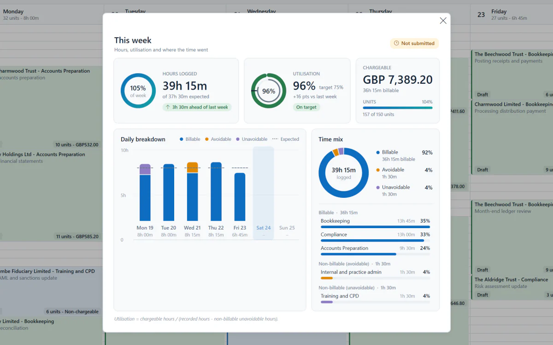
Task: Click the 39h 15m hours logged value
Action: click(185, 86)
